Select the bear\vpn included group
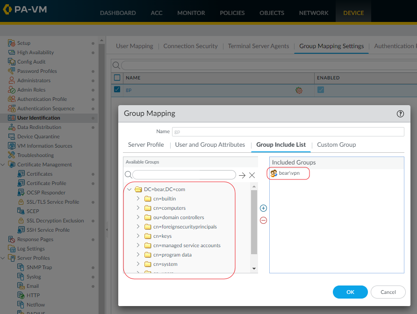Screen dimensions: 417x314 [x=289, y=173]
